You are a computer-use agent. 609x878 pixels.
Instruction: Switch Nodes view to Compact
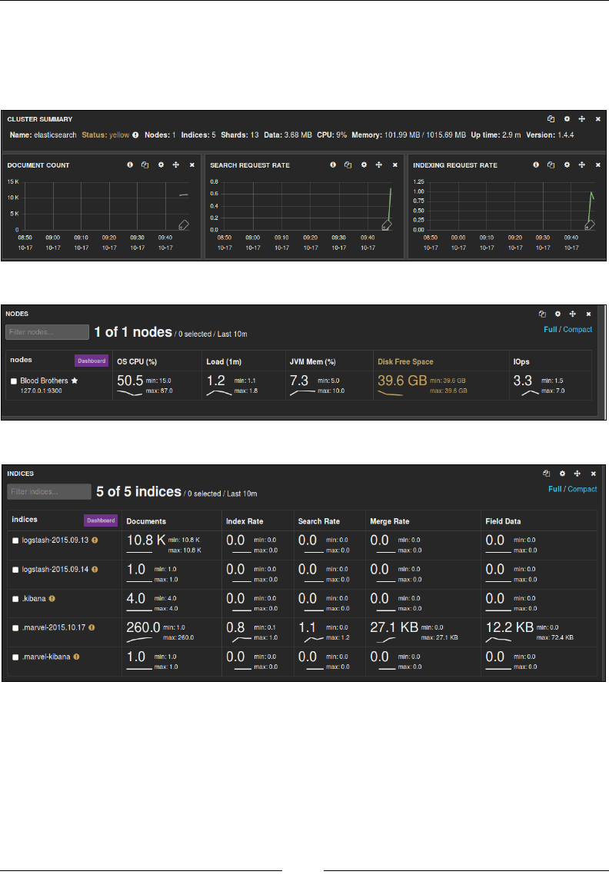point(577,329)
